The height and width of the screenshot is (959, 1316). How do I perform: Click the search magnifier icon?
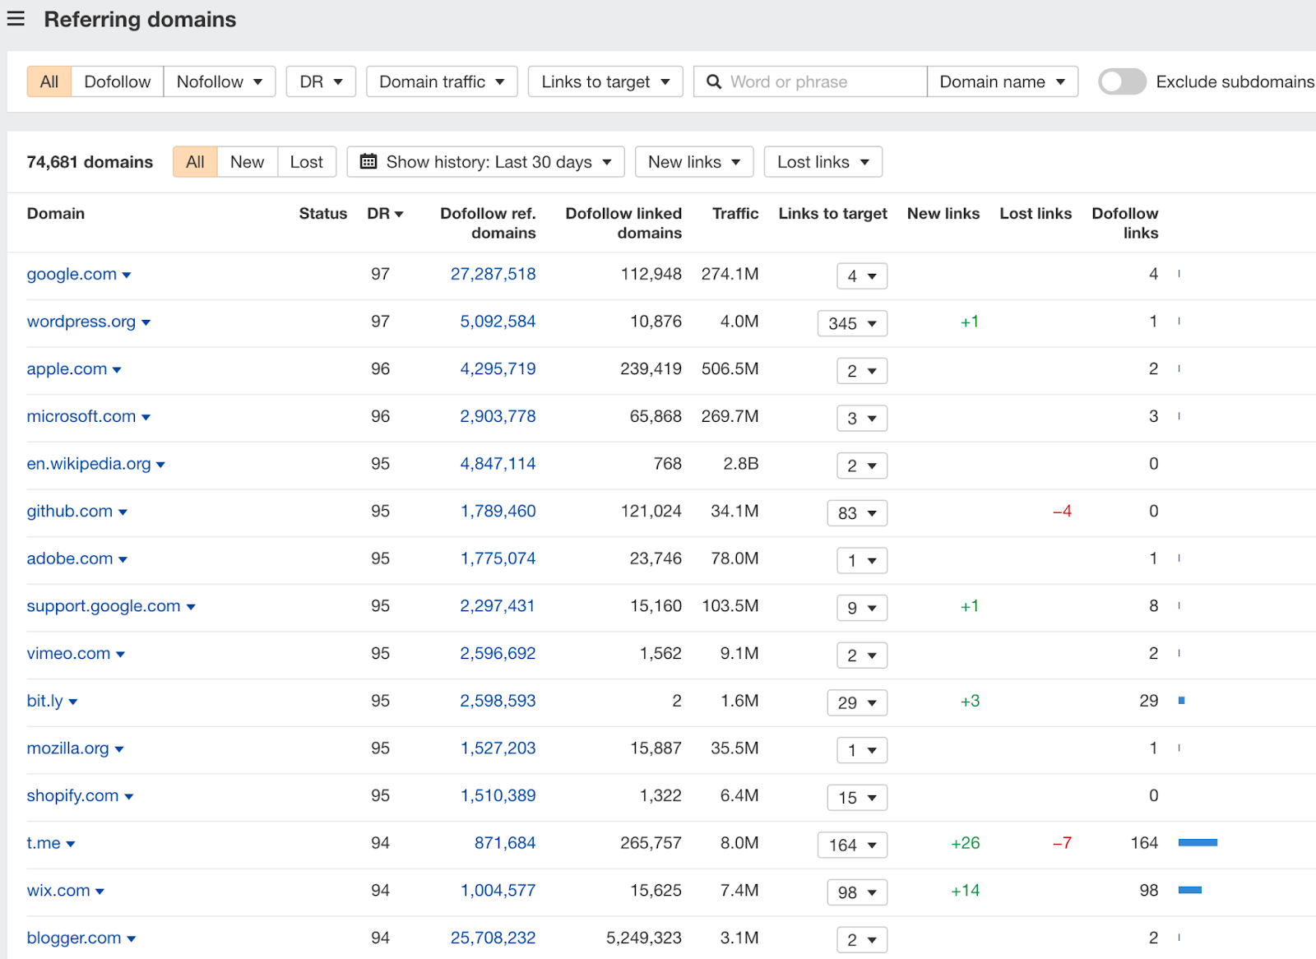(x=714, y=81)
